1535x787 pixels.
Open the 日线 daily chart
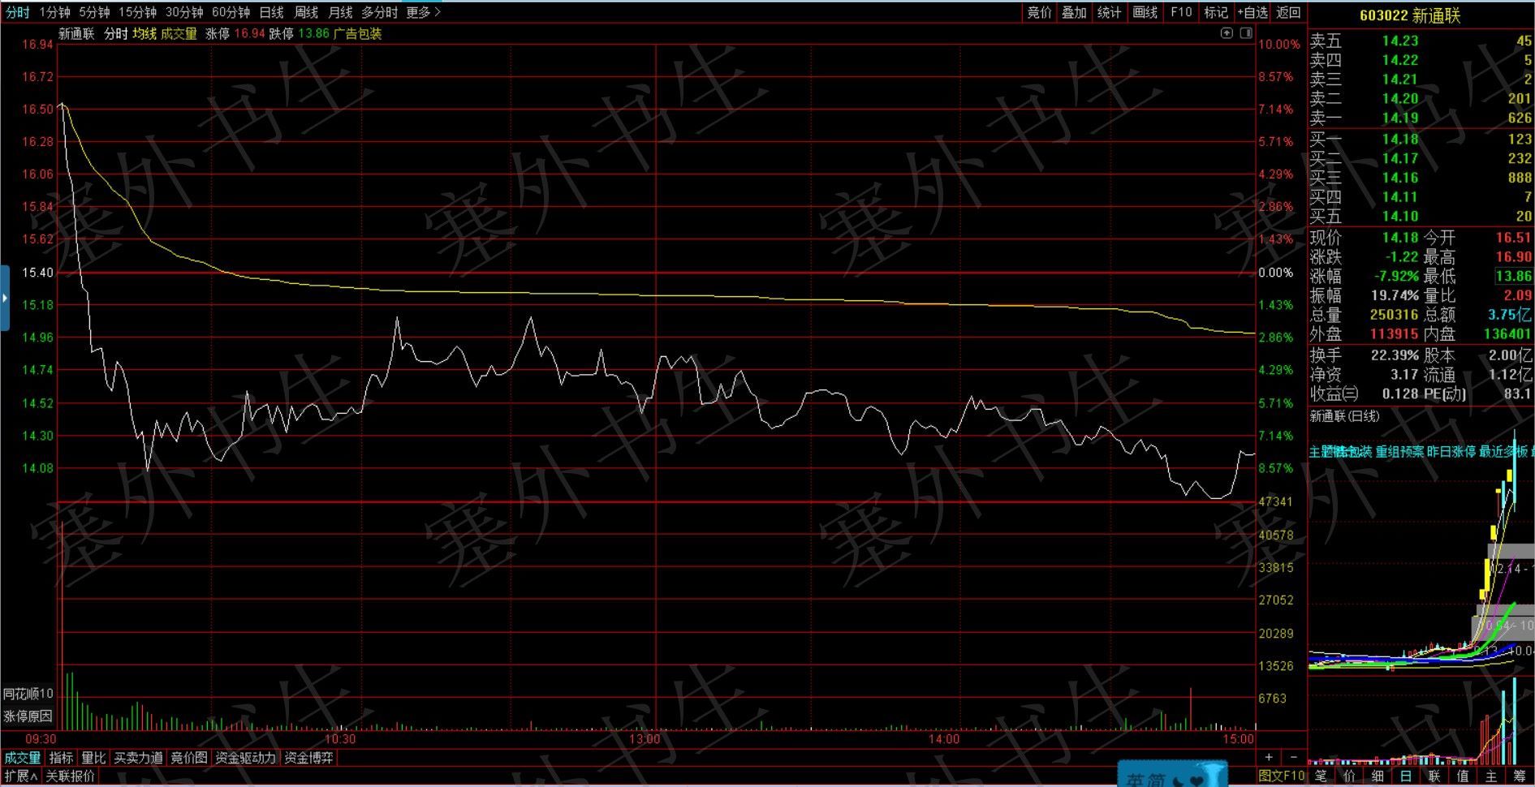(272, 12)
